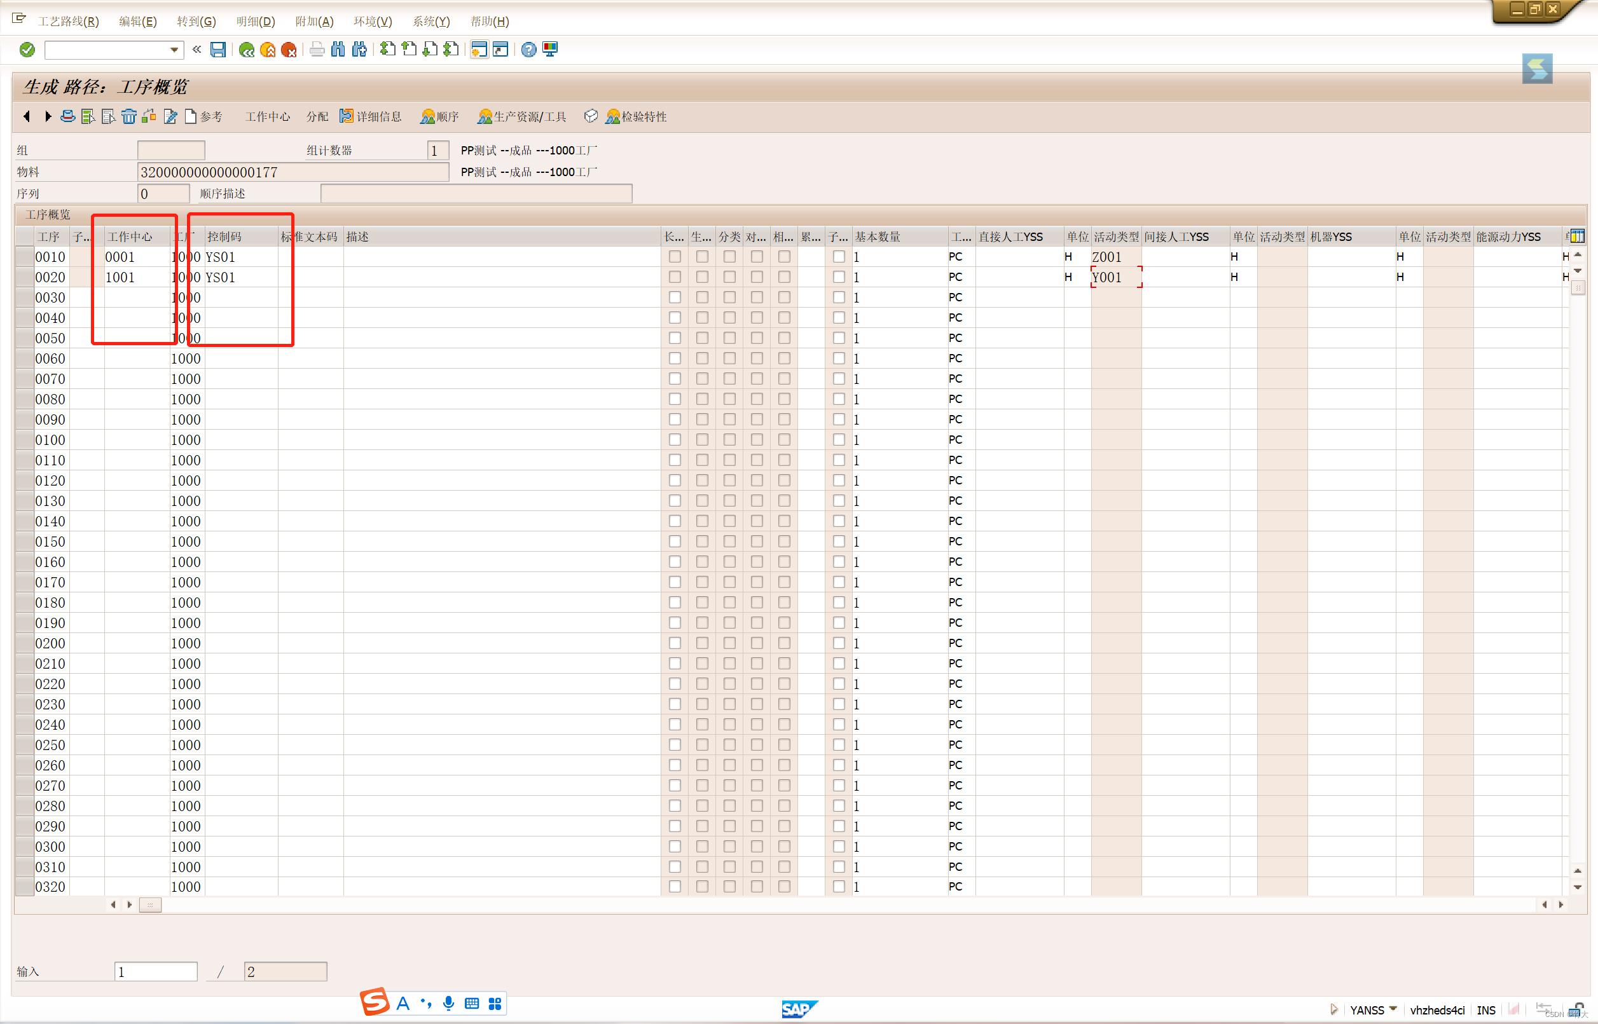Open the command field dropdown arrow
Screen dimensions: 1598x1024
(174, 49)
